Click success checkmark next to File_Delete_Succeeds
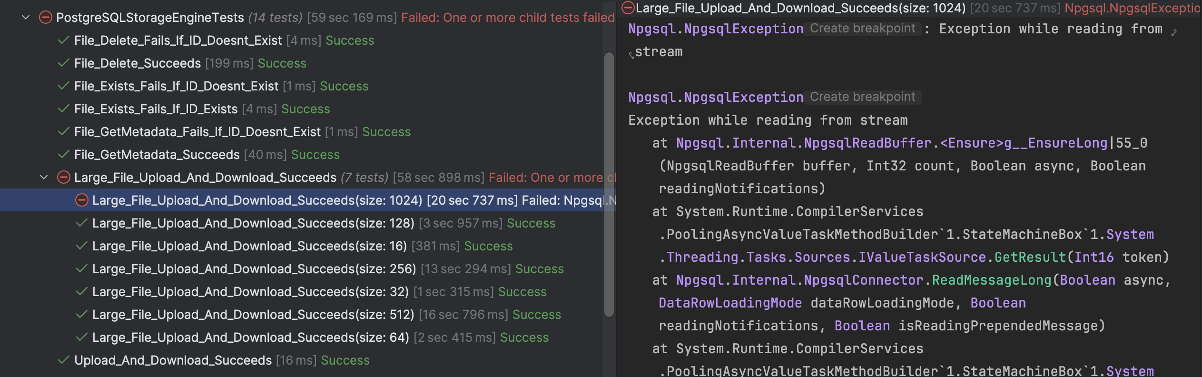1202x377 pixels. pos(63,63)
